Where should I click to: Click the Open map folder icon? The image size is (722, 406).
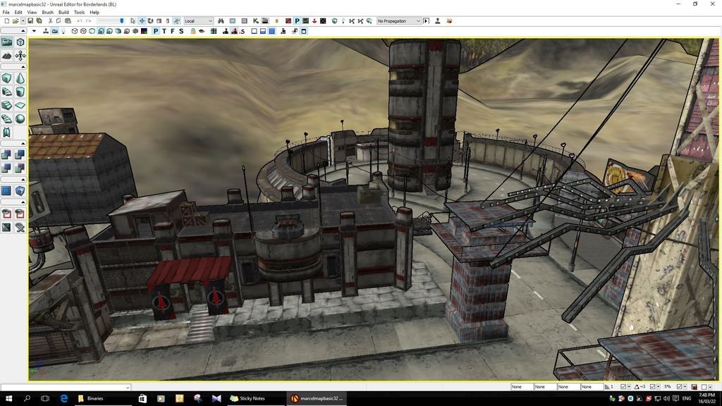[x=16, y=20]
